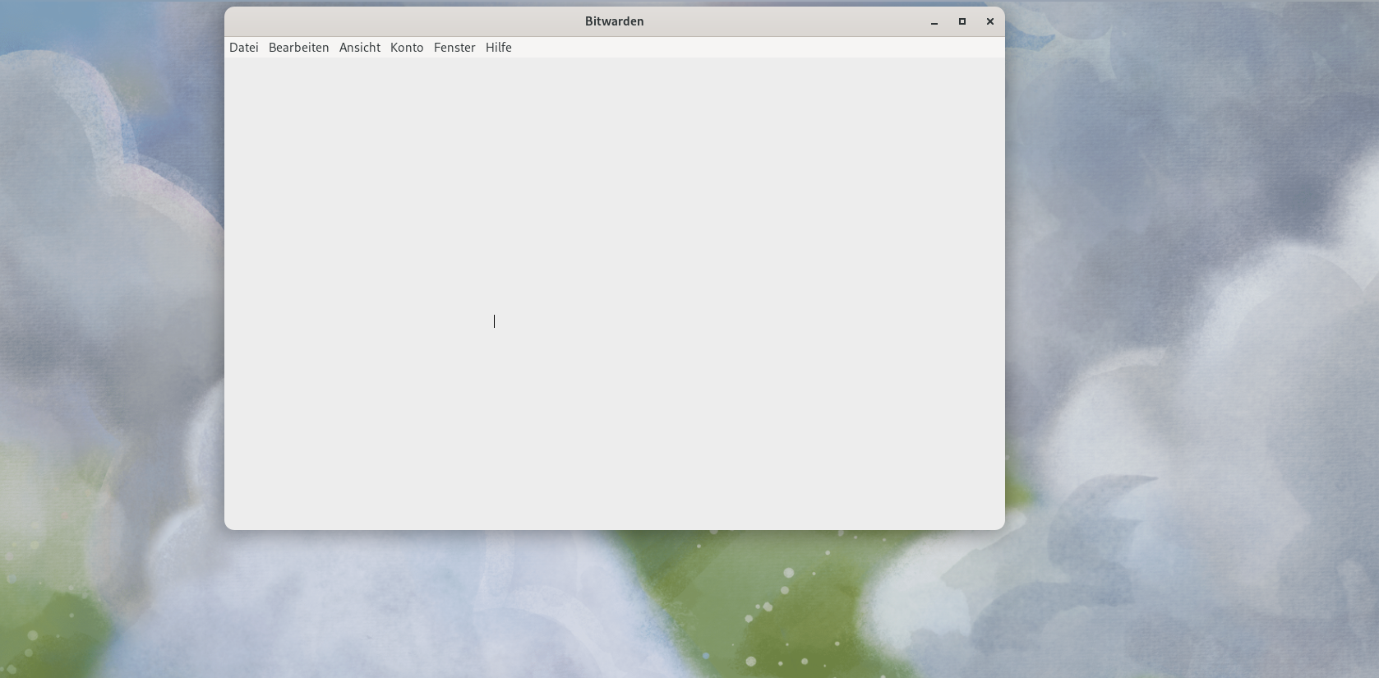
Task: Minimize the Bitwarden window
Action: 934,22
